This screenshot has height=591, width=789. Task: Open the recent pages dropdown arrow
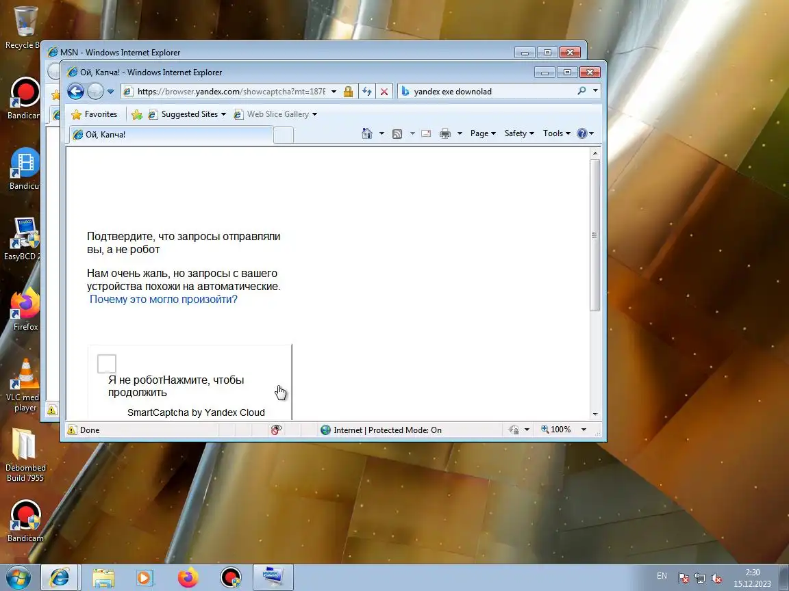(x=111, y=92)
